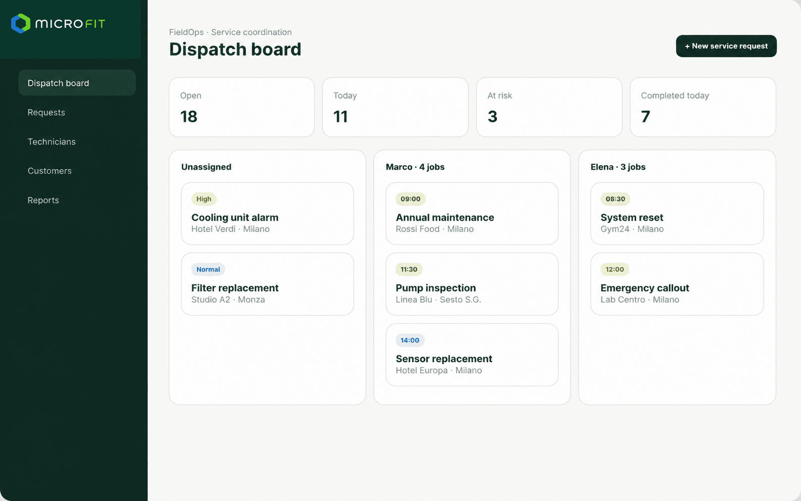801x501 pixels.
Task: Click the Normal priority badge
Action: click(x=208, y=270)
